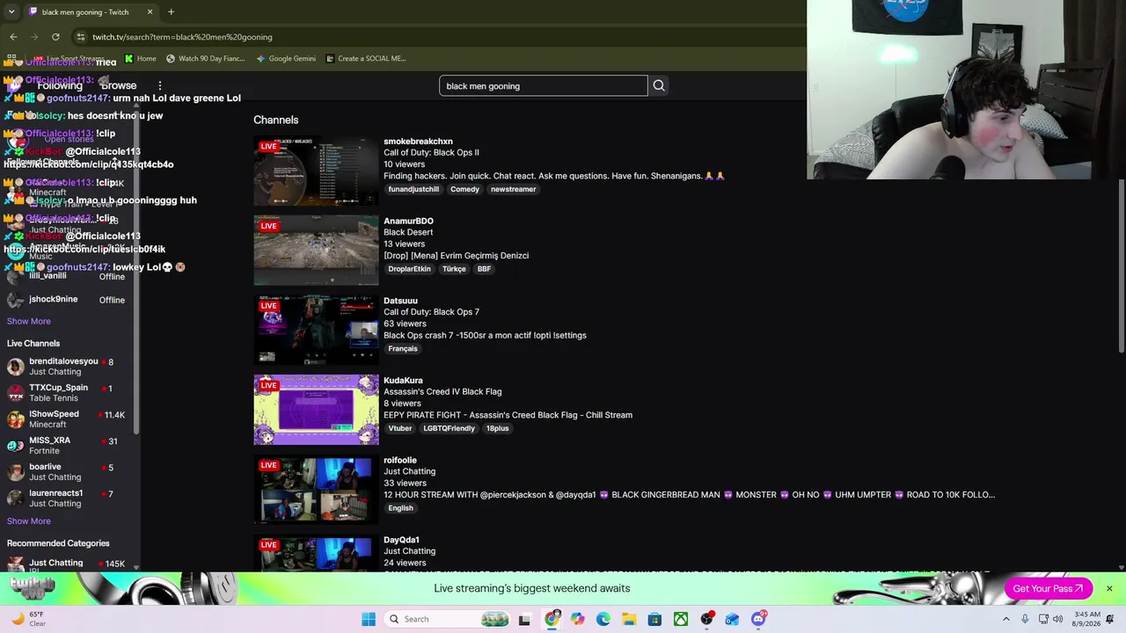Open Call of Duty: Black Ops II category
This screenshot has height=633, width=1126.
[x=431, y=152]
